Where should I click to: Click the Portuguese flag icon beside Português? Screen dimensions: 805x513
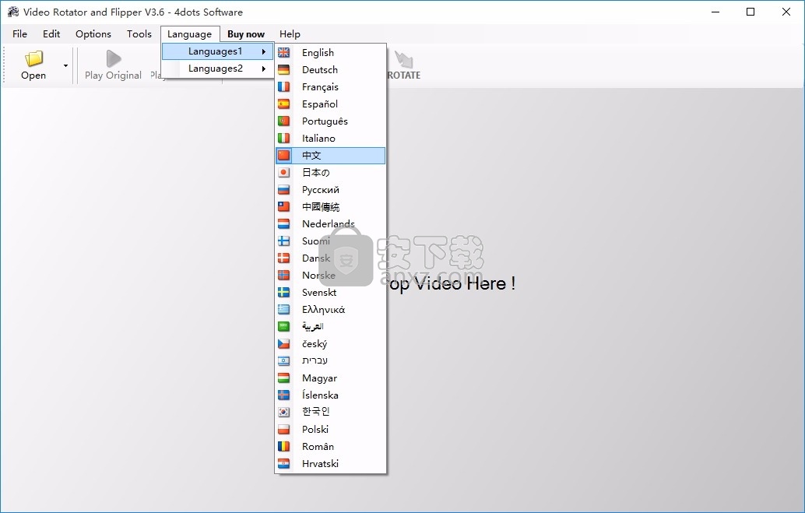[283, 121]
